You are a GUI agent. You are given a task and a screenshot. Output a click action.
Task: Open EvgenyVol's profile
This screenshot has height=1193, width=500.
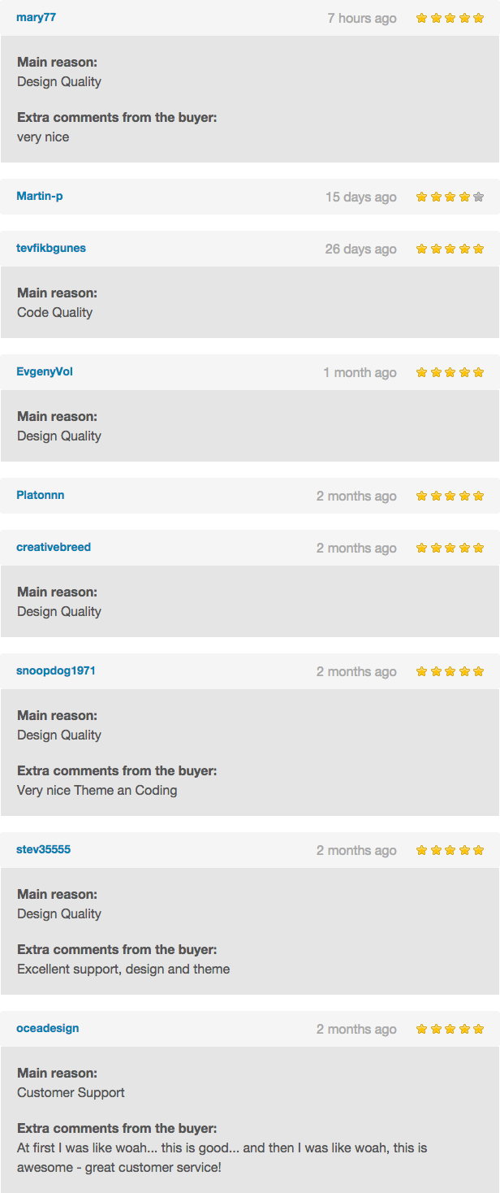[45, 371]
